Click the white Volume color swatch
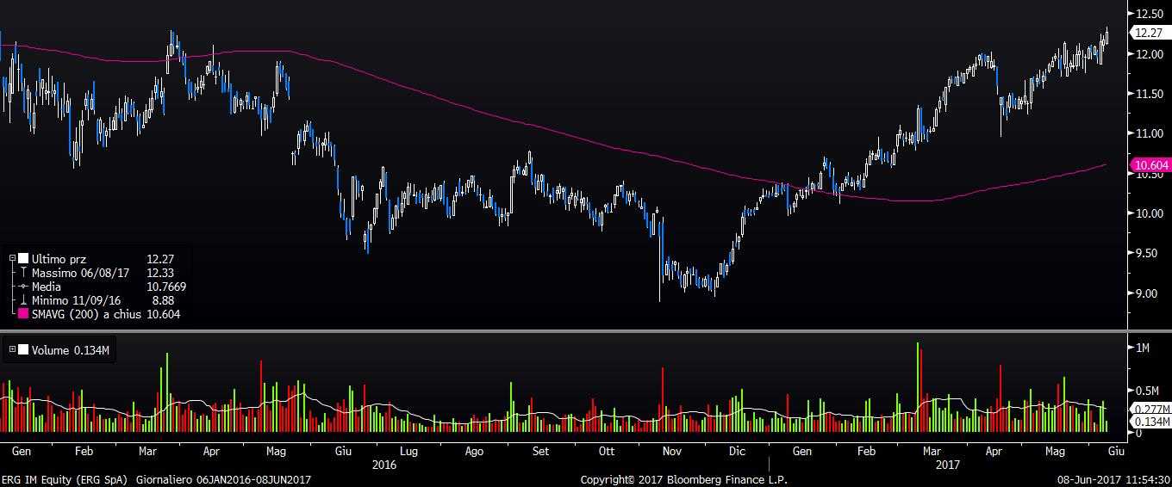This screenshot has height=487, width=1172. 23,349
